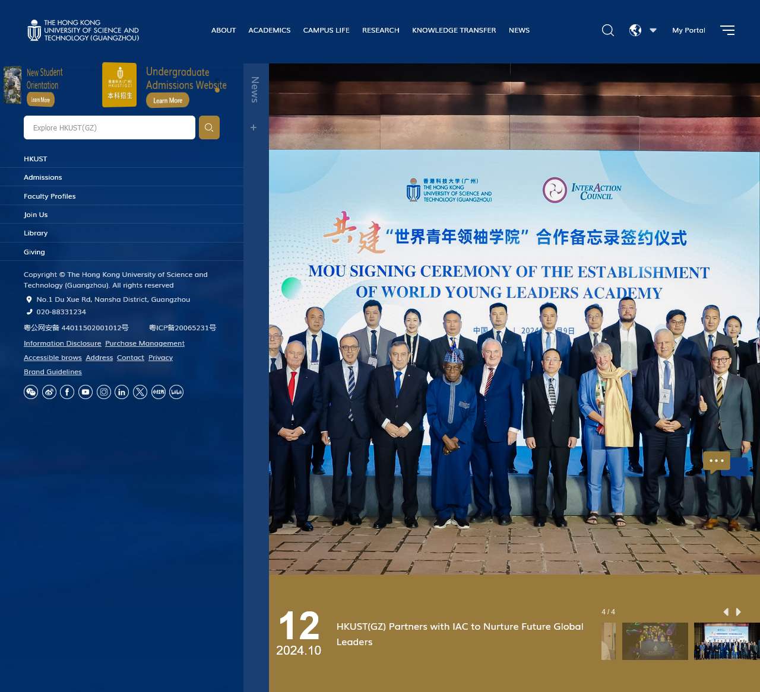Click the ICP number 粤ICP备20065231号
760x692 pixels.
[182, 328]
